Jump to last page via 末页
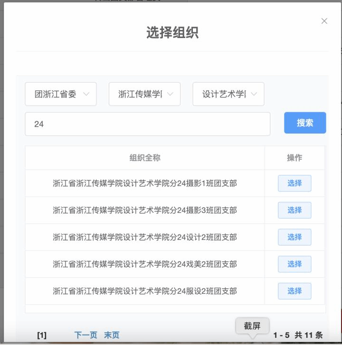This screenshot has height=345, width=342. [112, 335]
